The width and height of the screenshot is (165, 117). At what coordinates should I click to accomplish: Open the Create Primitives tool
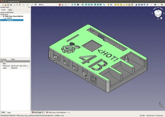point(129,5)
